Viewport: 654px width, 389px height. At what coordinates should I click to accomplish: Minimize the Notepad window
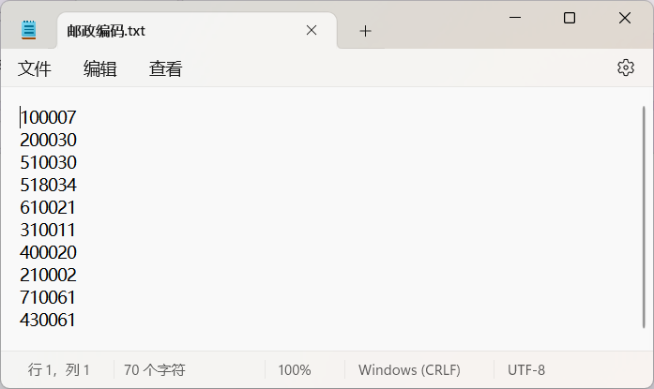[515, 18]
